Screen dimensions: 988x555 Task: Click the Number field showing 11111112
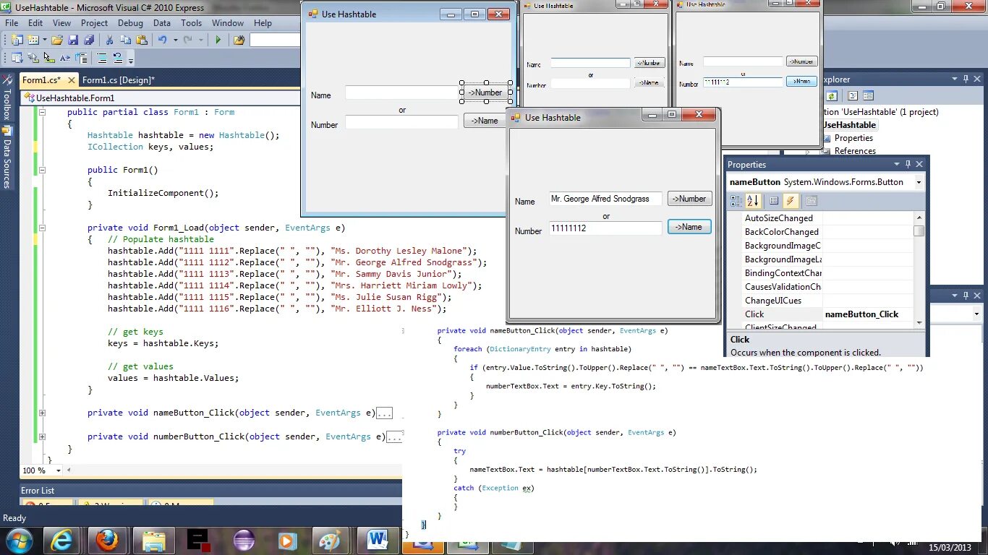point(605,228)
